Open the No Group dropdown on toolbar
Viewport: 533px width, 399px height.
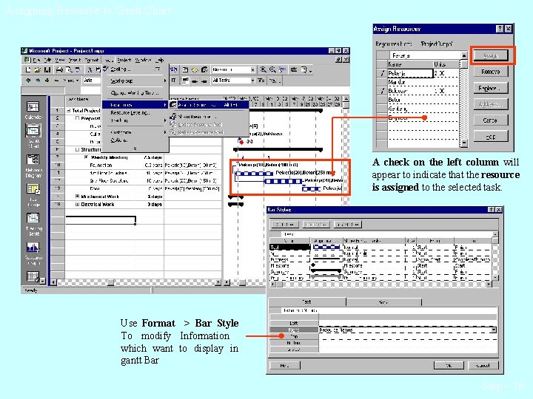[x=252, y=69]
